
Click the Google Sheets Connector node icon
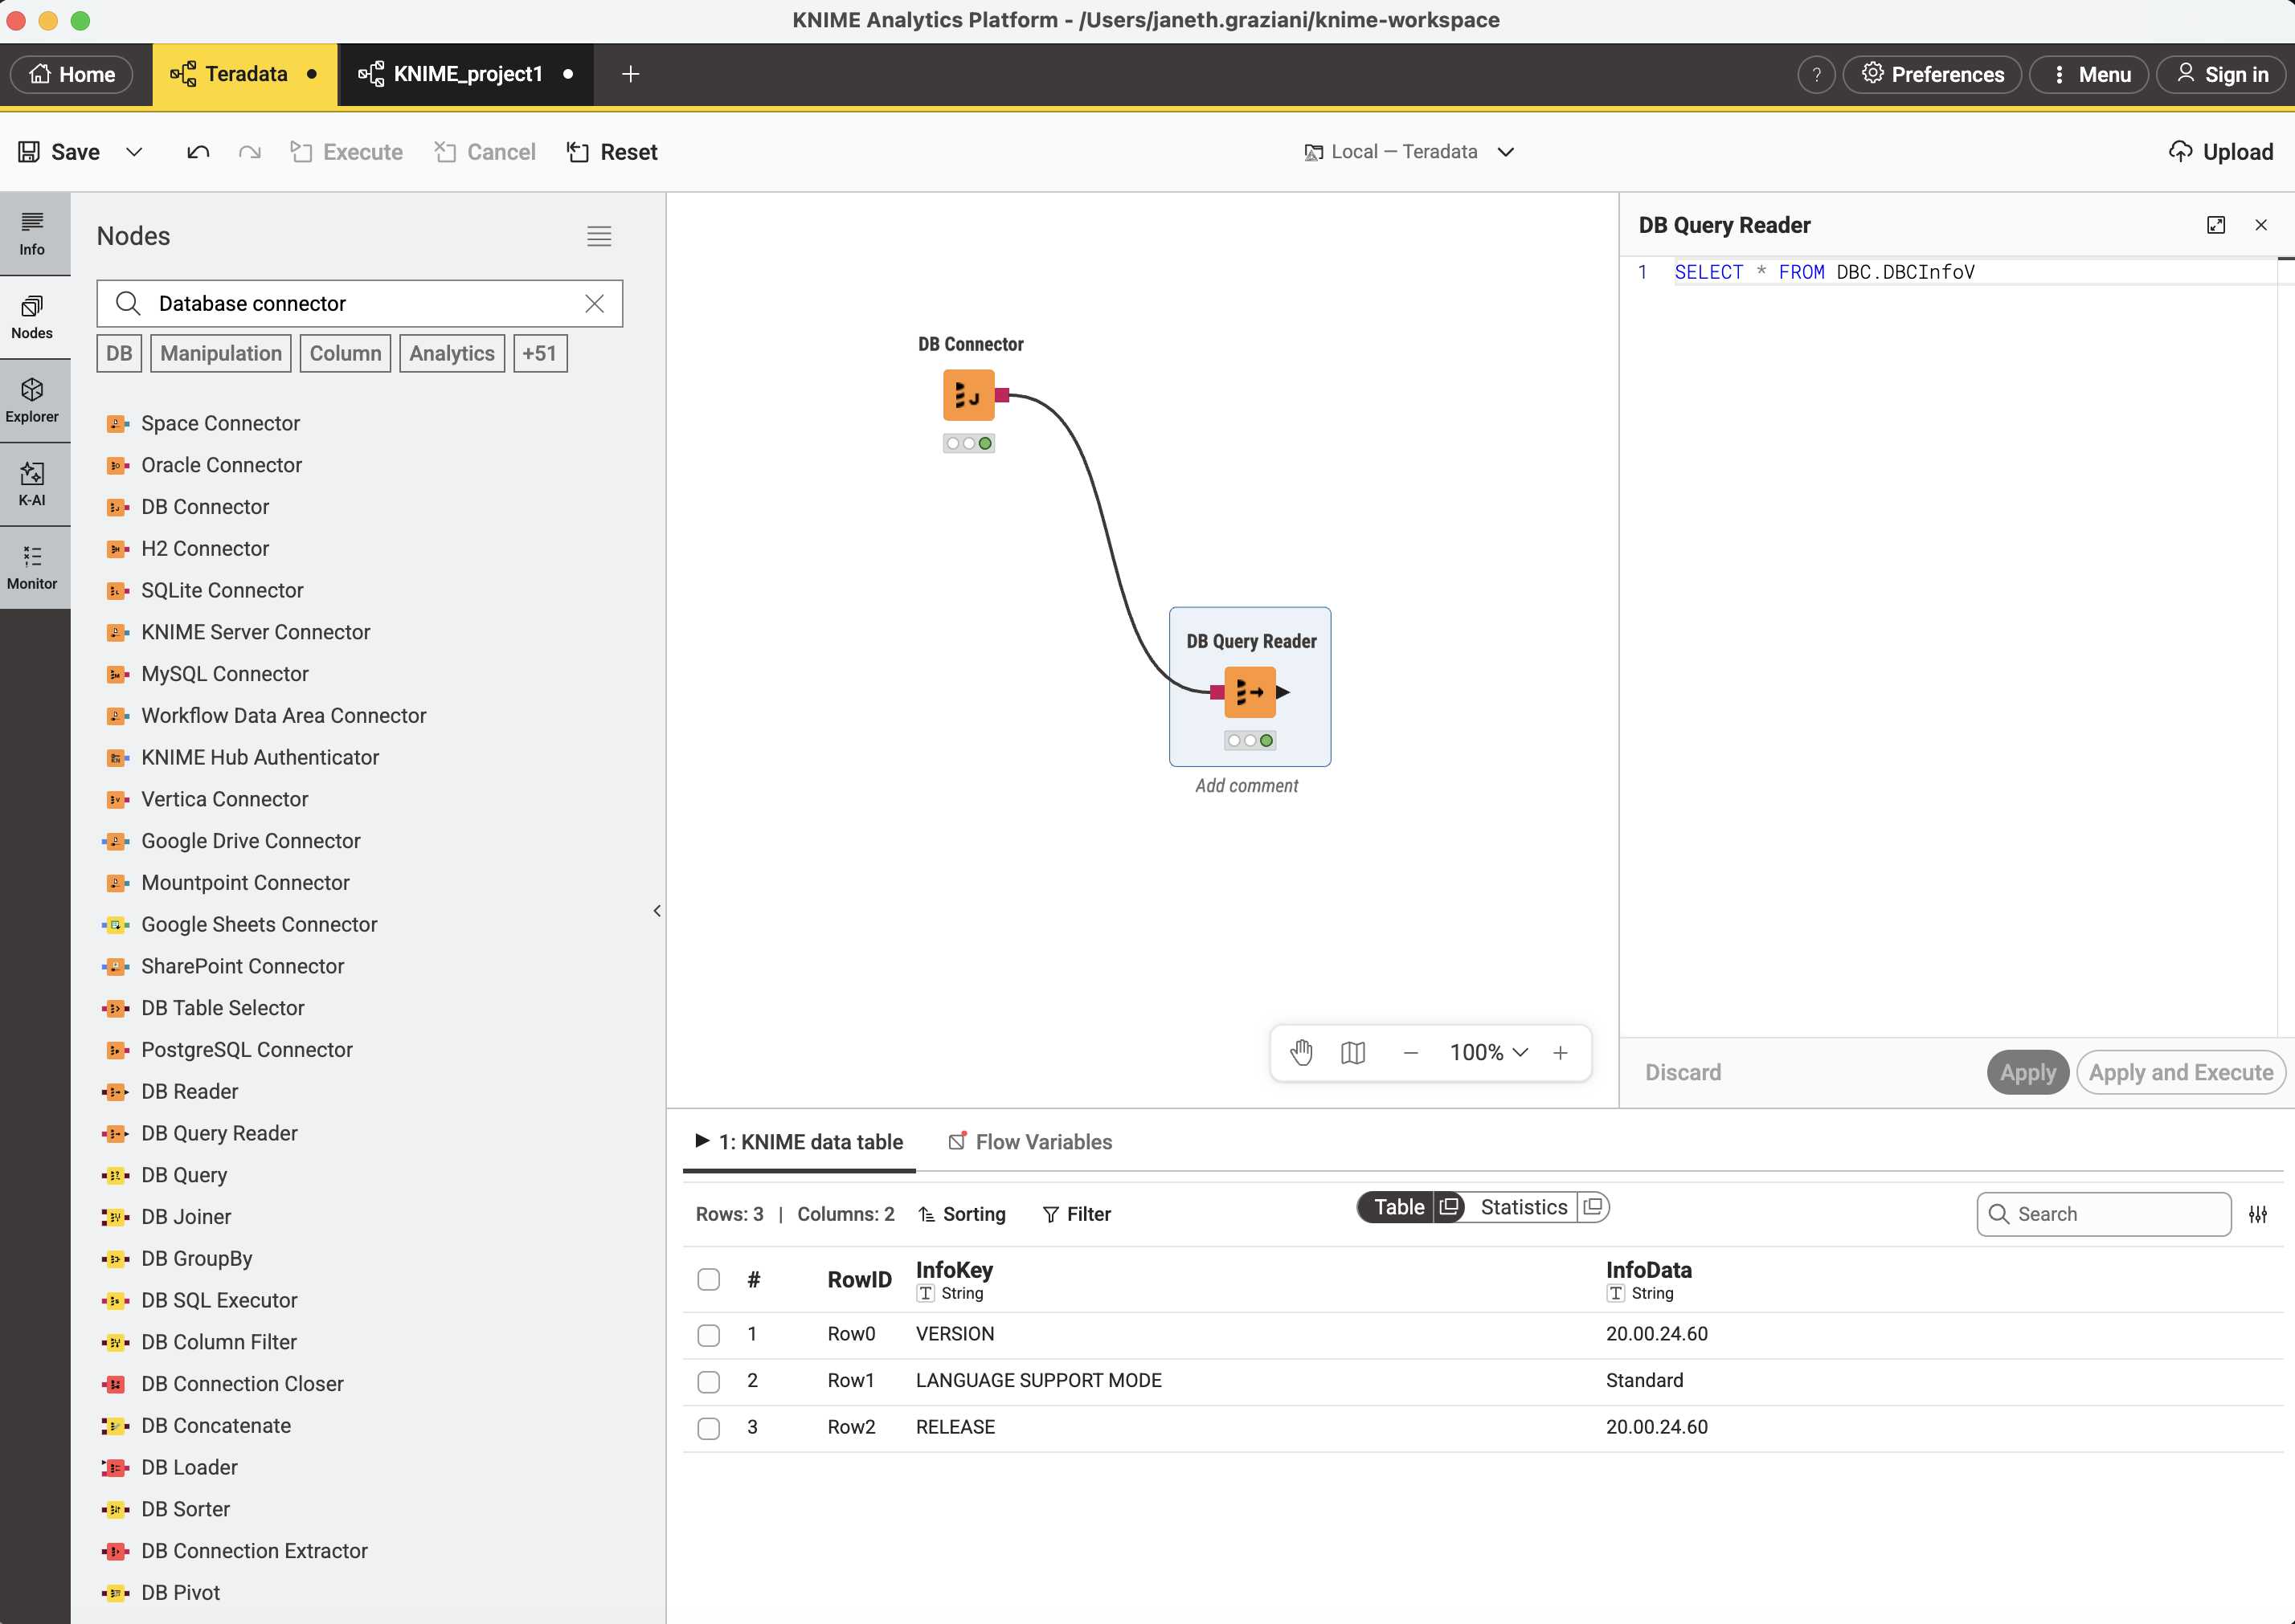click(x=116, y=925)
